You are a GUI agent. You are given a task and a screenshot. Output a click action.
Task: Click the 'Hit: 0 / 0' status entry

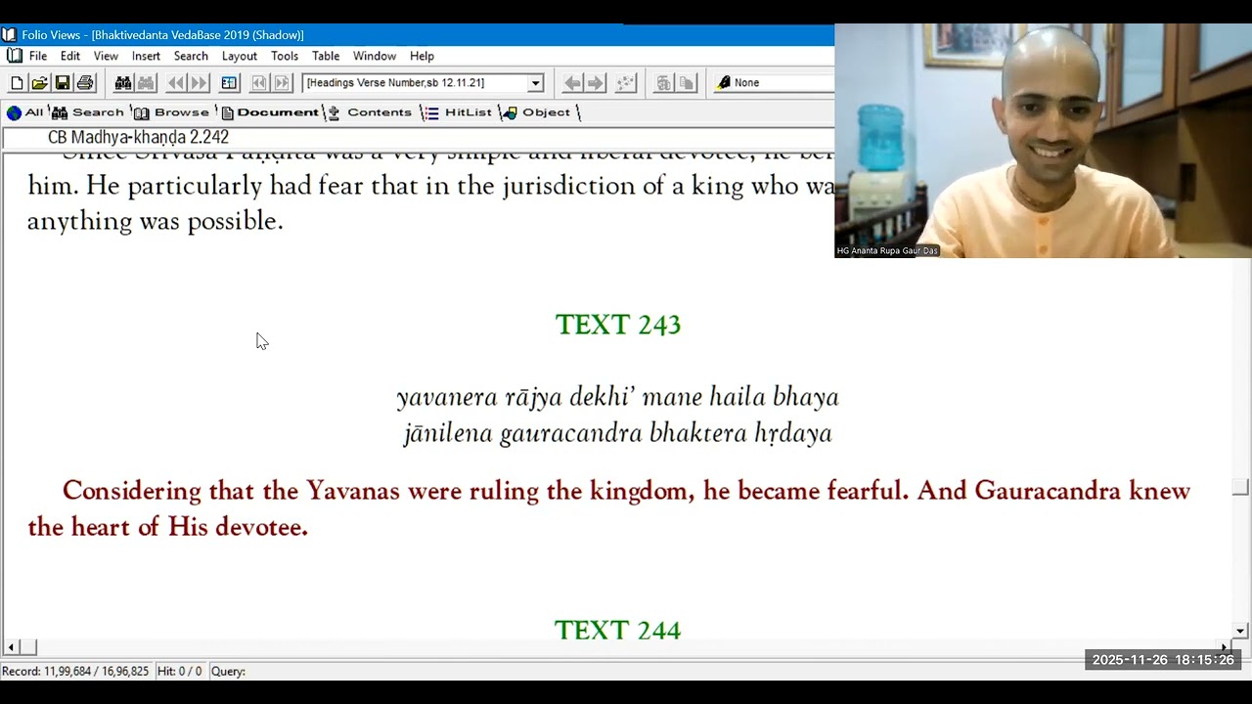pyautogui.click(x=179, y=672)
